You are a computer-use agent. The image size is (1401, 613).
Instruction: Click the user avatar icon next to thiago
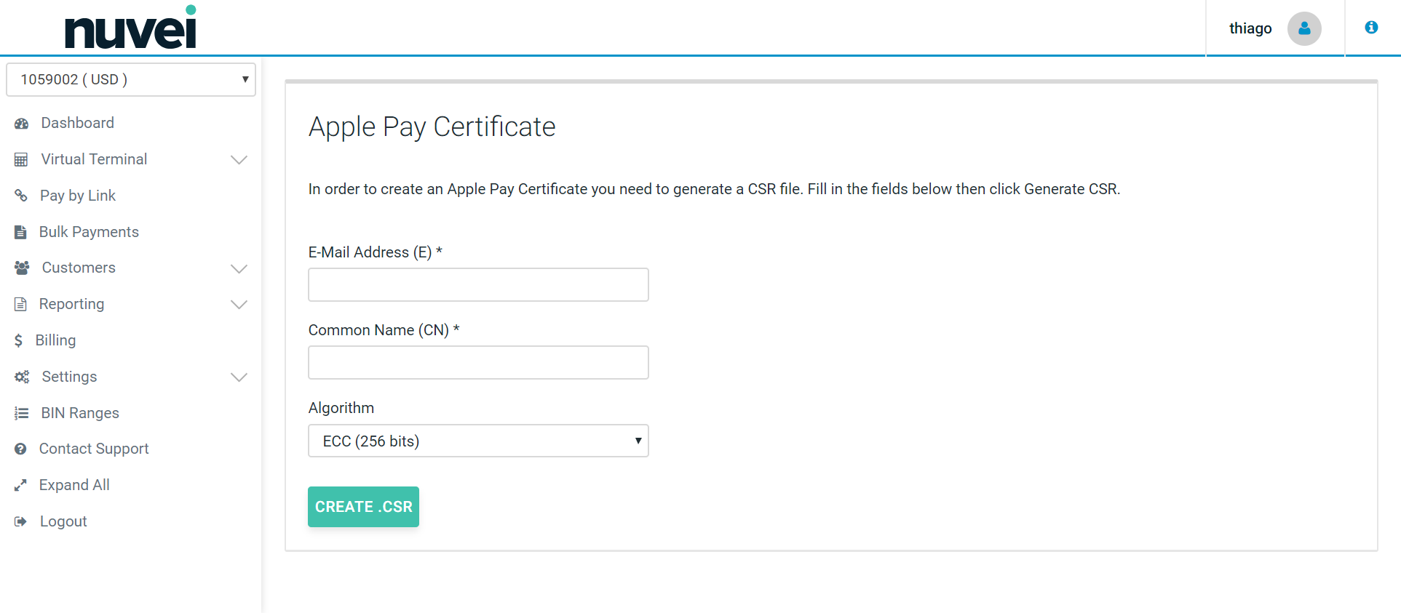point(1303,28)
